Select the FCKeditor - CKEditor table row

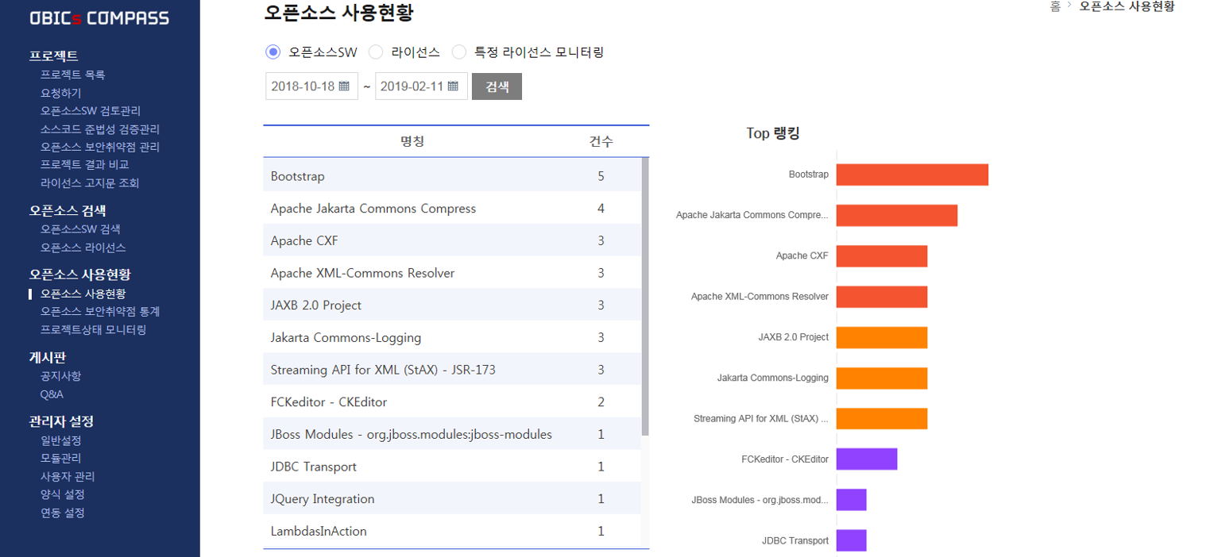tap(452, 402)
